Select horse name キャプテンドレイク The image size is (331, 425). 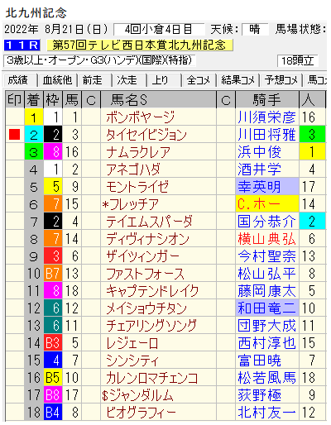152,291
